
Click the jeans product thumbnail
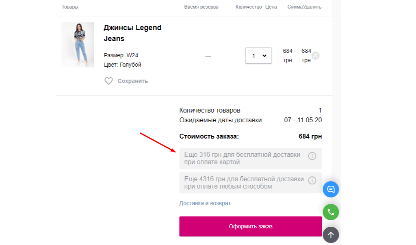78,45
